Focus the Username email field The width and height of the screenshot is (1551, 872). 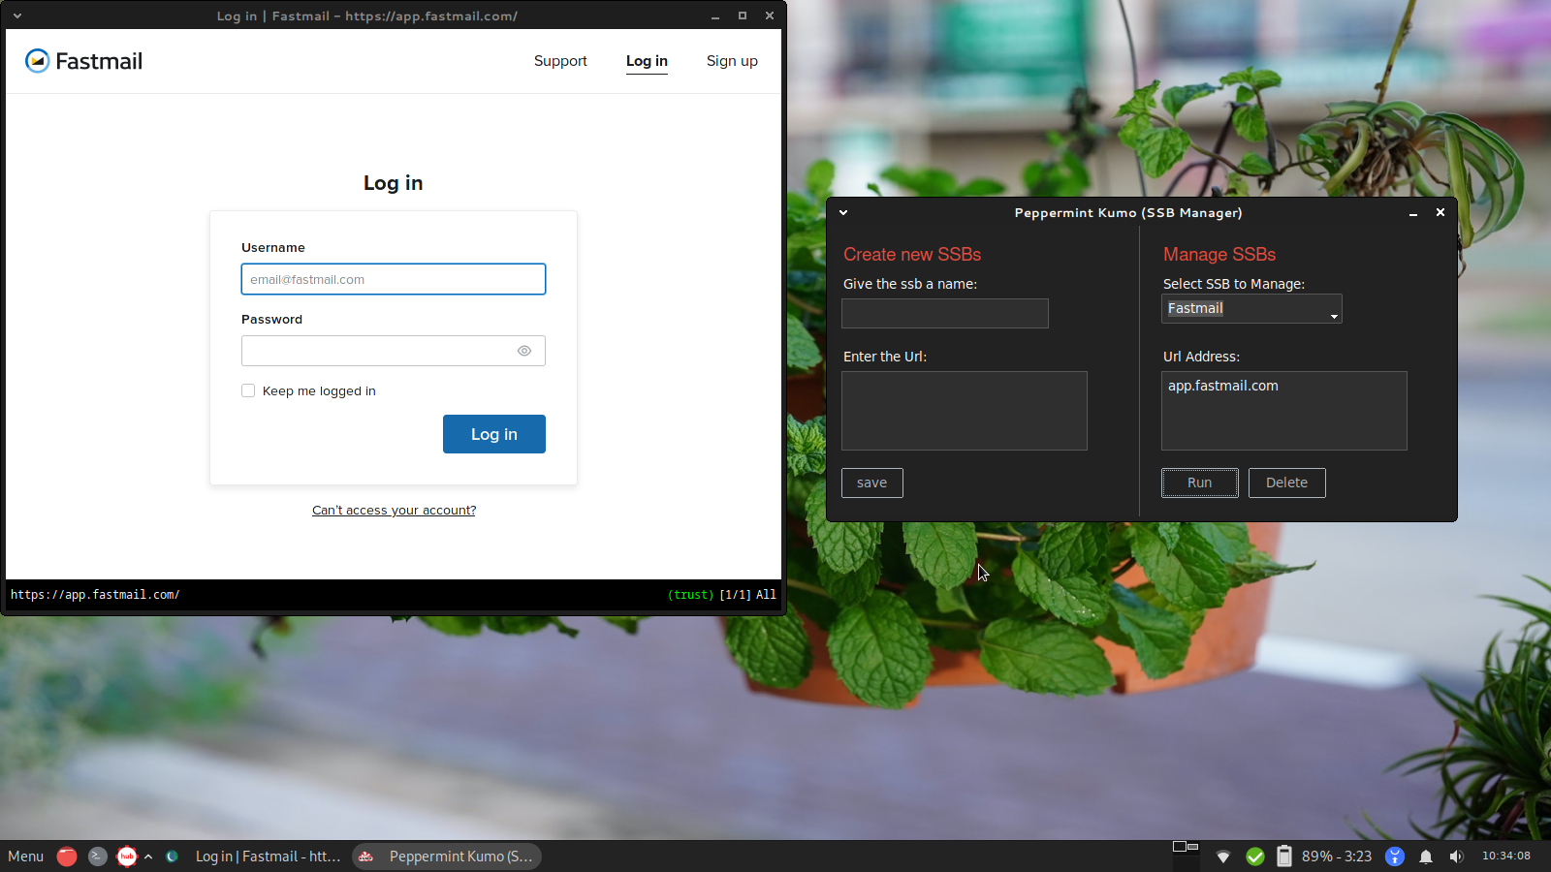pos(394,279)
